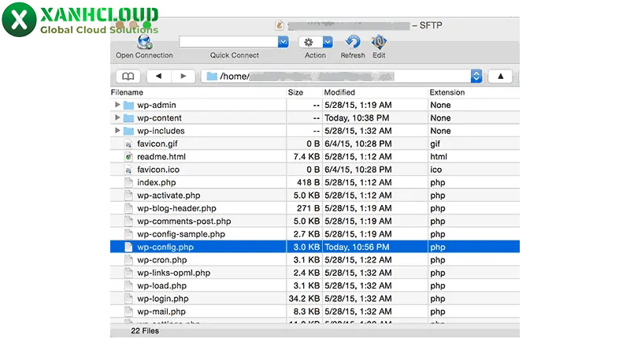The width and height of the screenshot is (630, 354).
Task: Go to parent folder up arrow
Action: pos(500,76)
